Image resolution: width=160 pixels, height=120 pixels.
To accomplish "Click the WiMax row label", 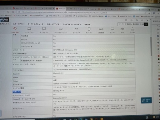I will (15, 81).
